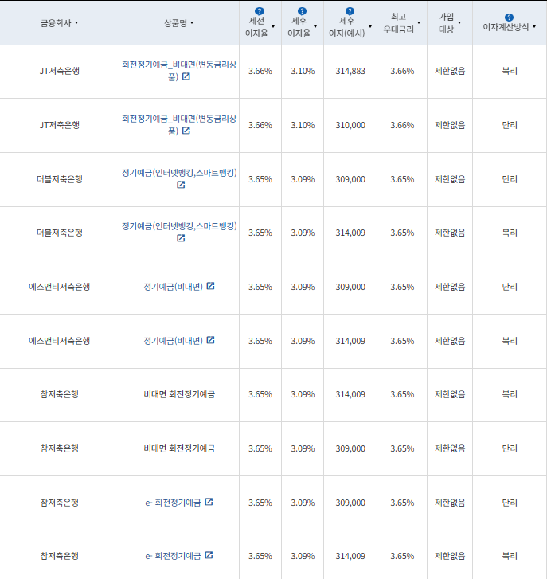Click external link icon beside e-회전정기예금 단리 row
This screenshot has height=579, width=547.
(209, 502)
